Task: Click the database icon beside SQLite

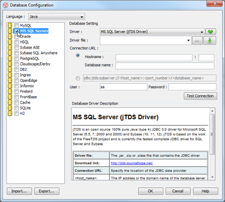Action: (x=10, y=108)
